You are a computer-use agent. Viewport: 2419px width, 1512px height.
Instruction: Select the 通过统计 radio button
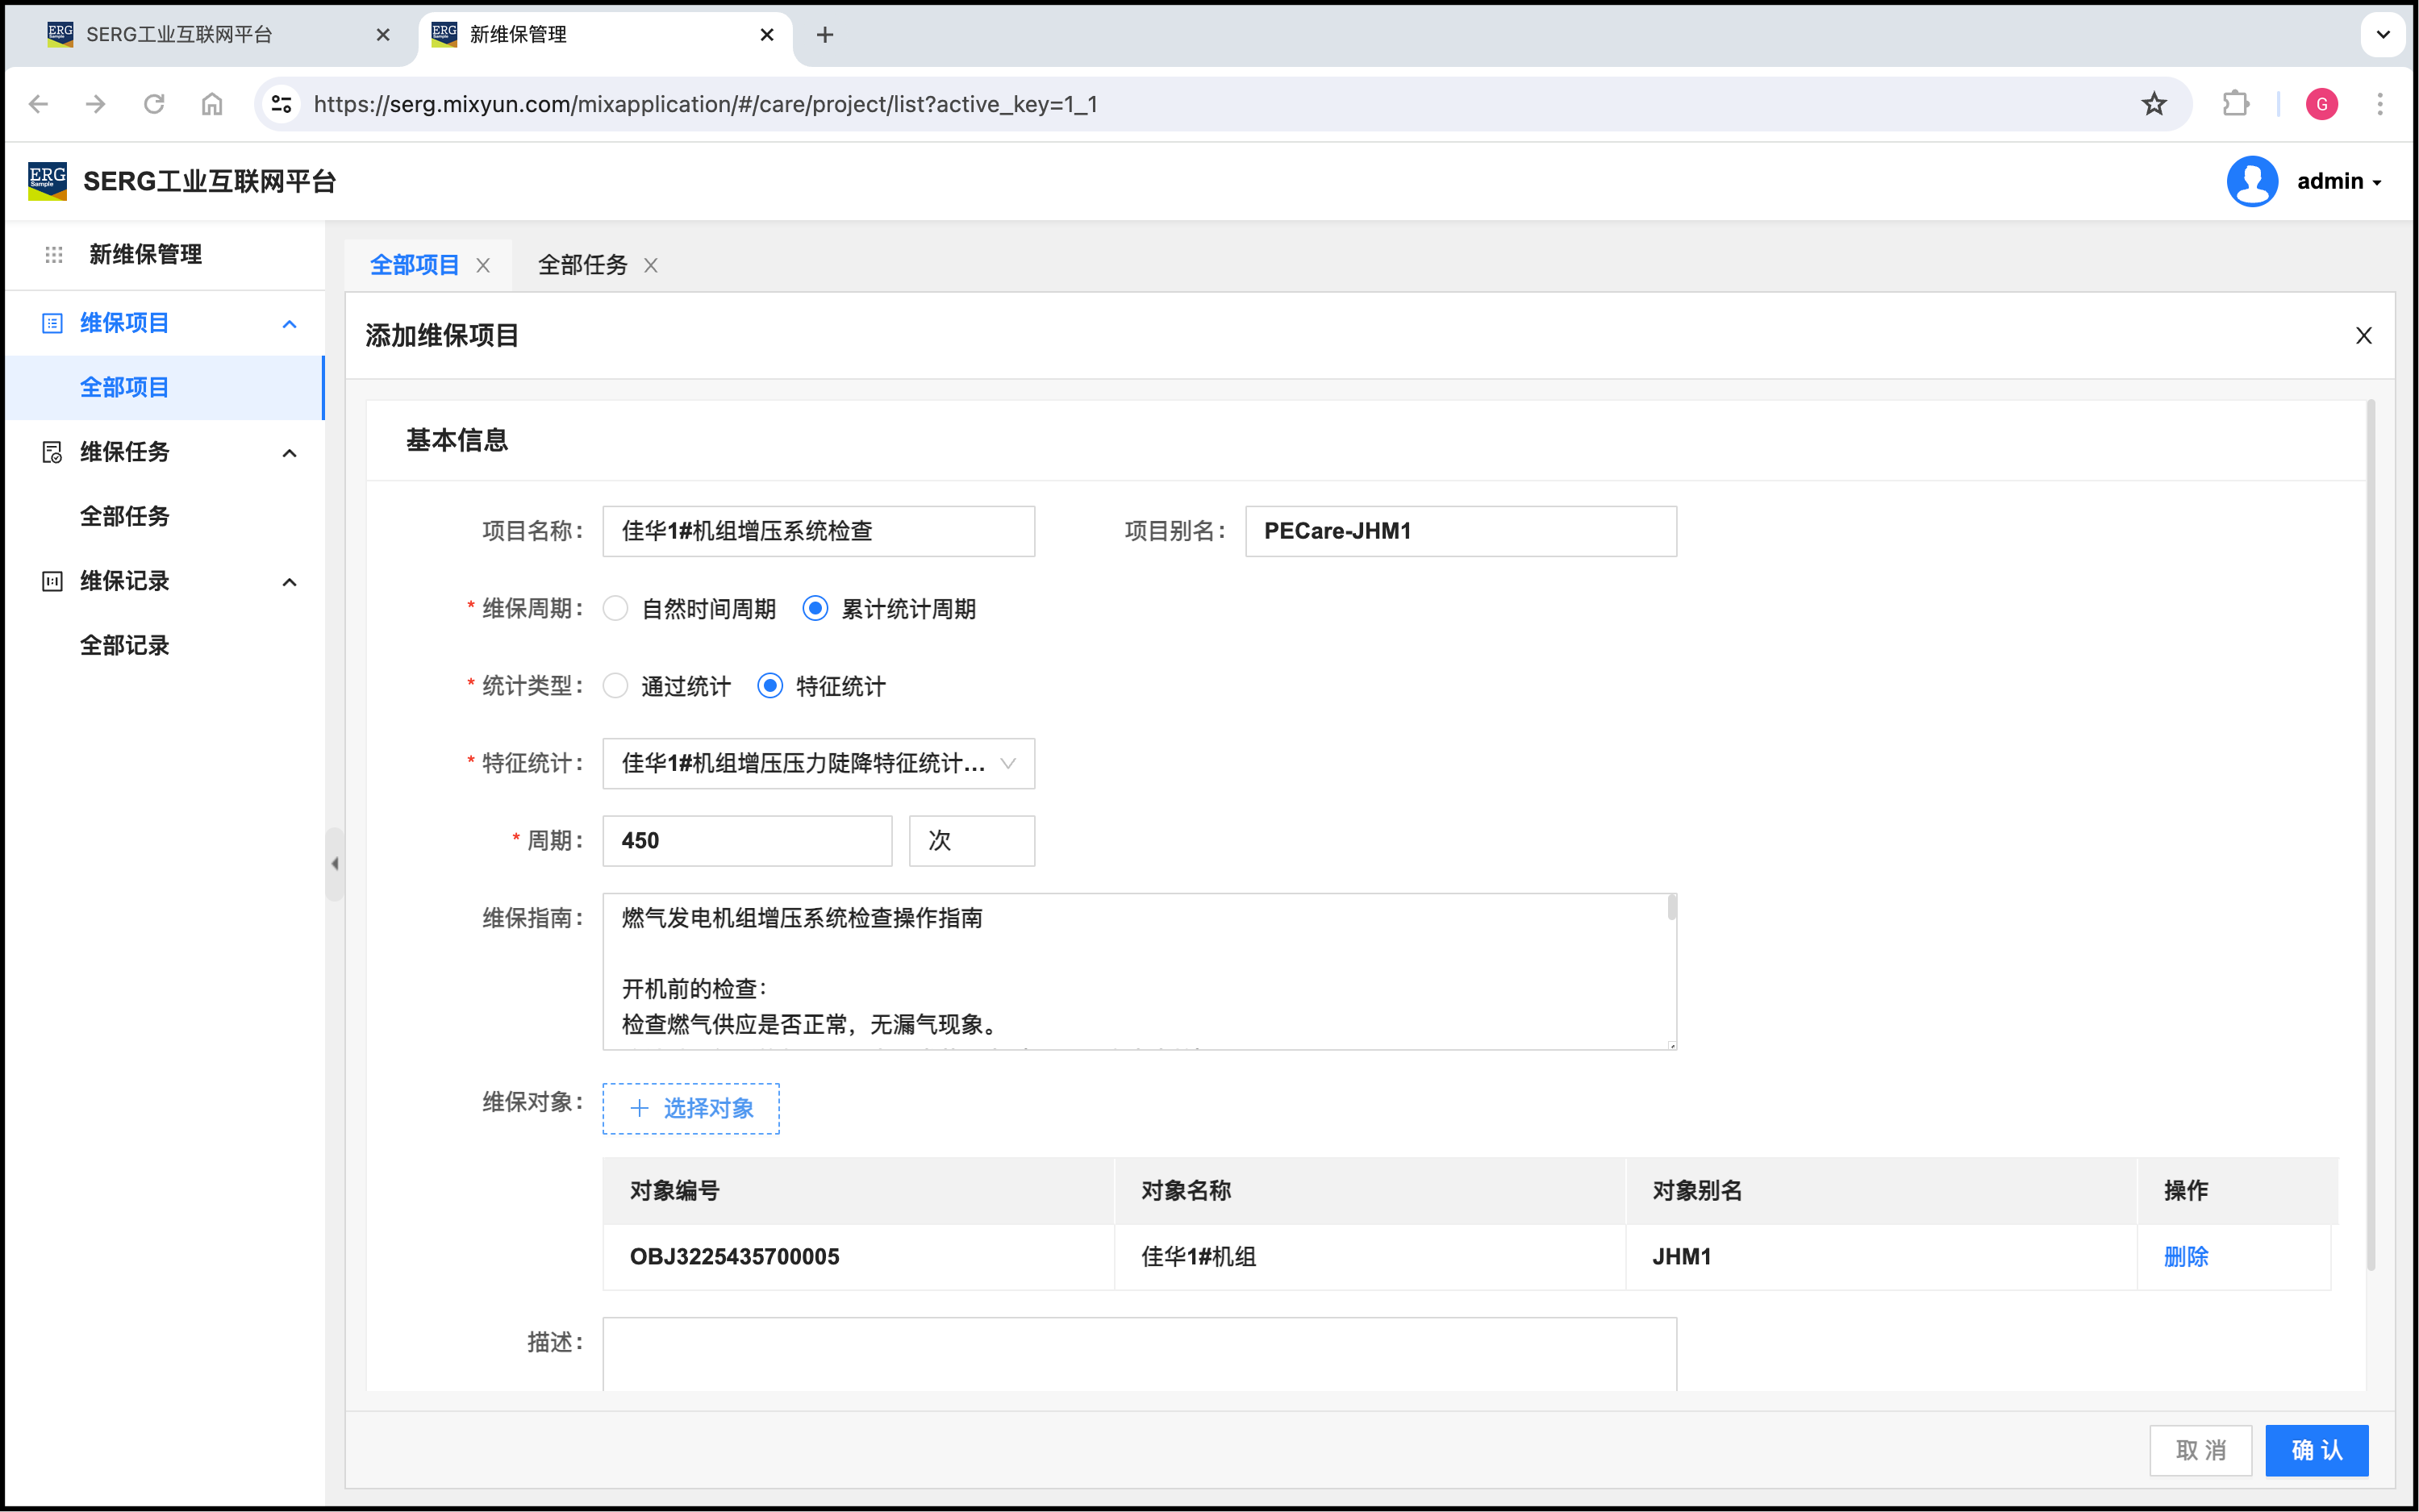[x=616, y=686]
